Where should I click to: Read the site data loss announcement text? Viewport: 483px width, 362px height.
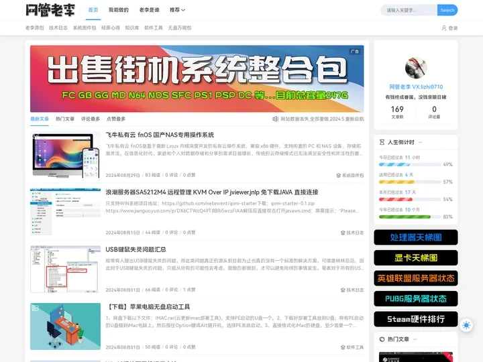[x=322, y=119]
